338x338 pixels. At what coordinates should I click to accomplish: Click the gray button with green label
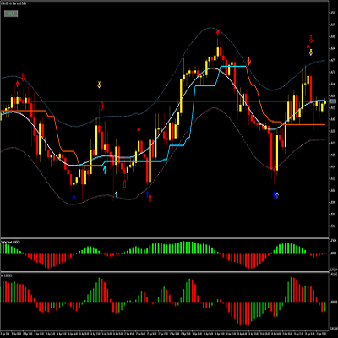pyautogui.click(x=11, y=14)
